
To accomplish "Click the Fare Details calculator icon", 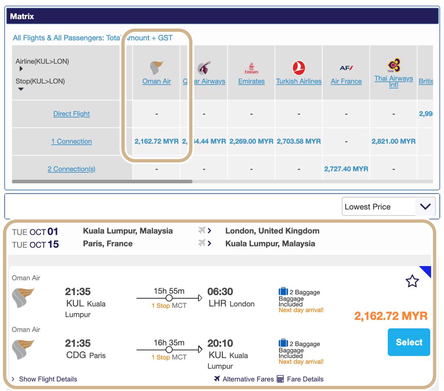I will (280, 379).
